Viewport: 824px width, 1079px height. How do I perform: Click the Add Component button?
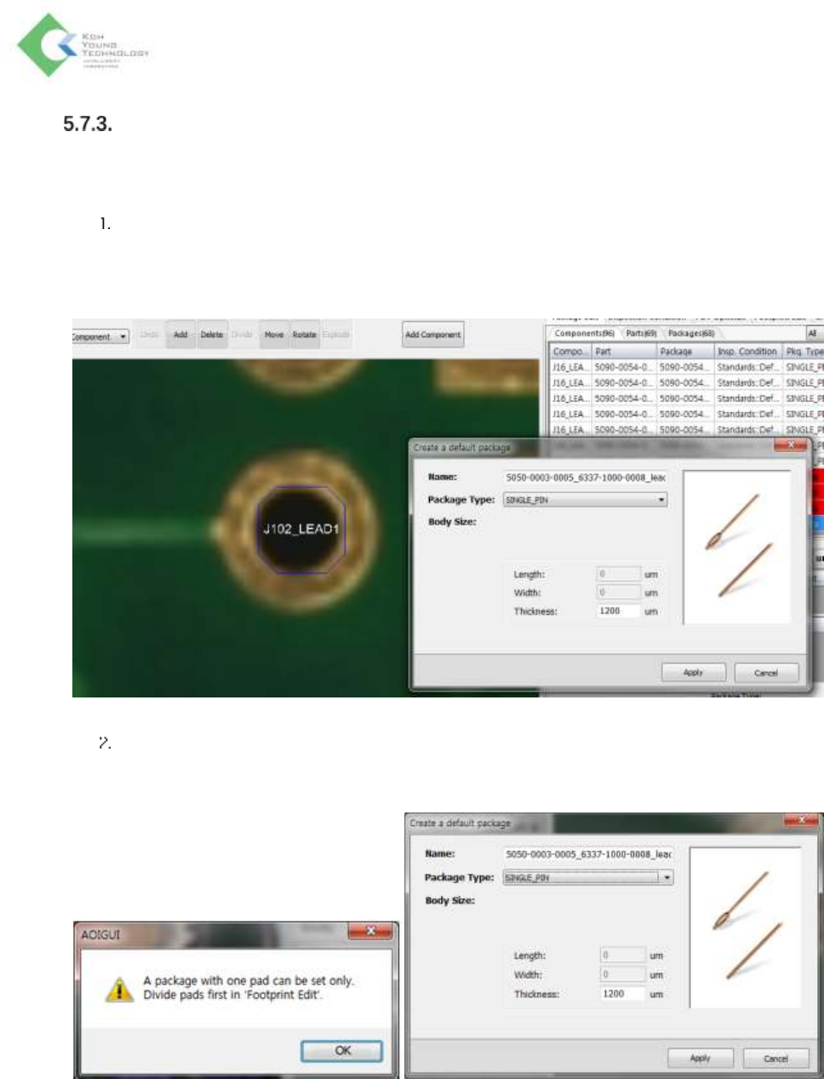click(x=433, y=335)
